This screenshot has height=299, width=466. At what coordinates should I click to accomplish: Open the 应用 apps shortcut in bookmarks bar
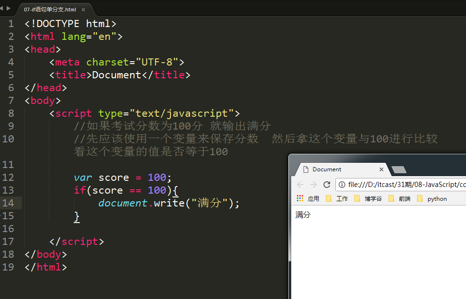pyautogui.click(x=308, y=199)
